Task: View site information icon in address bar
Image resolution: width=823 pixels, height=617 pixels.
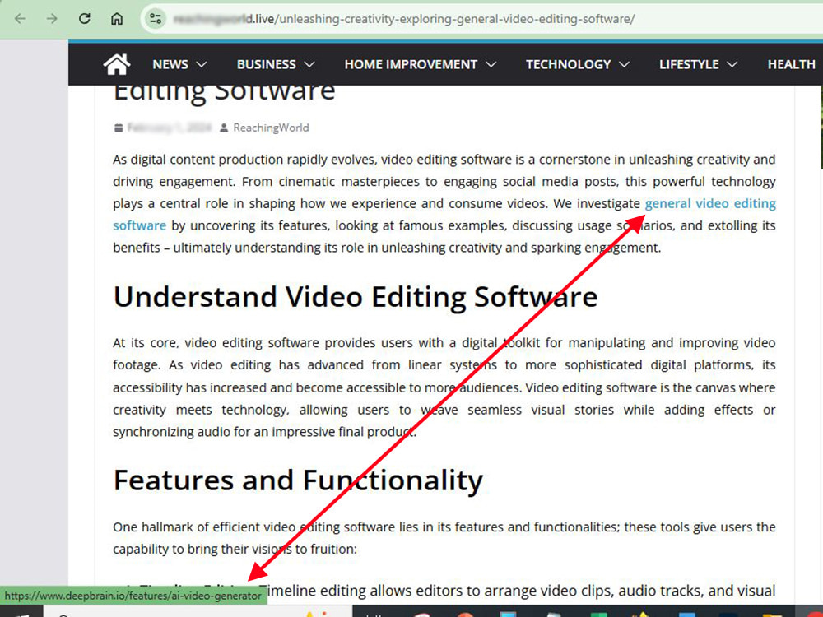Action: point(156,19)
